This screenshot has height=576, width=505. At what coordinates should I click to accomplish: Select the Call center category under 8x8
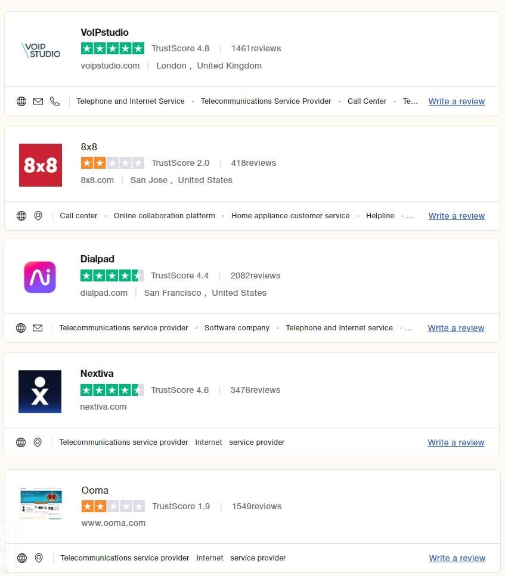pyautogui.click(x=78, y=216)
